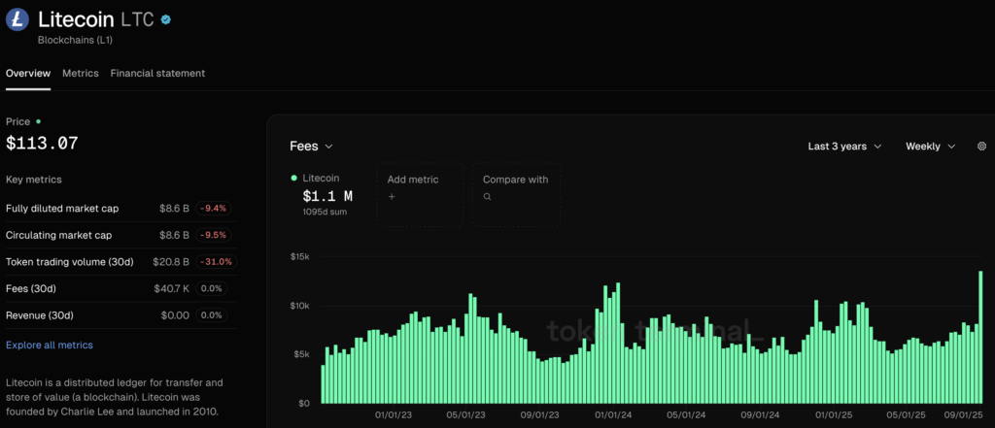The height and width of the screenshot is (428, 995).
Task: Click Token trading volume (30d) label
Action: tap(70, 261)
